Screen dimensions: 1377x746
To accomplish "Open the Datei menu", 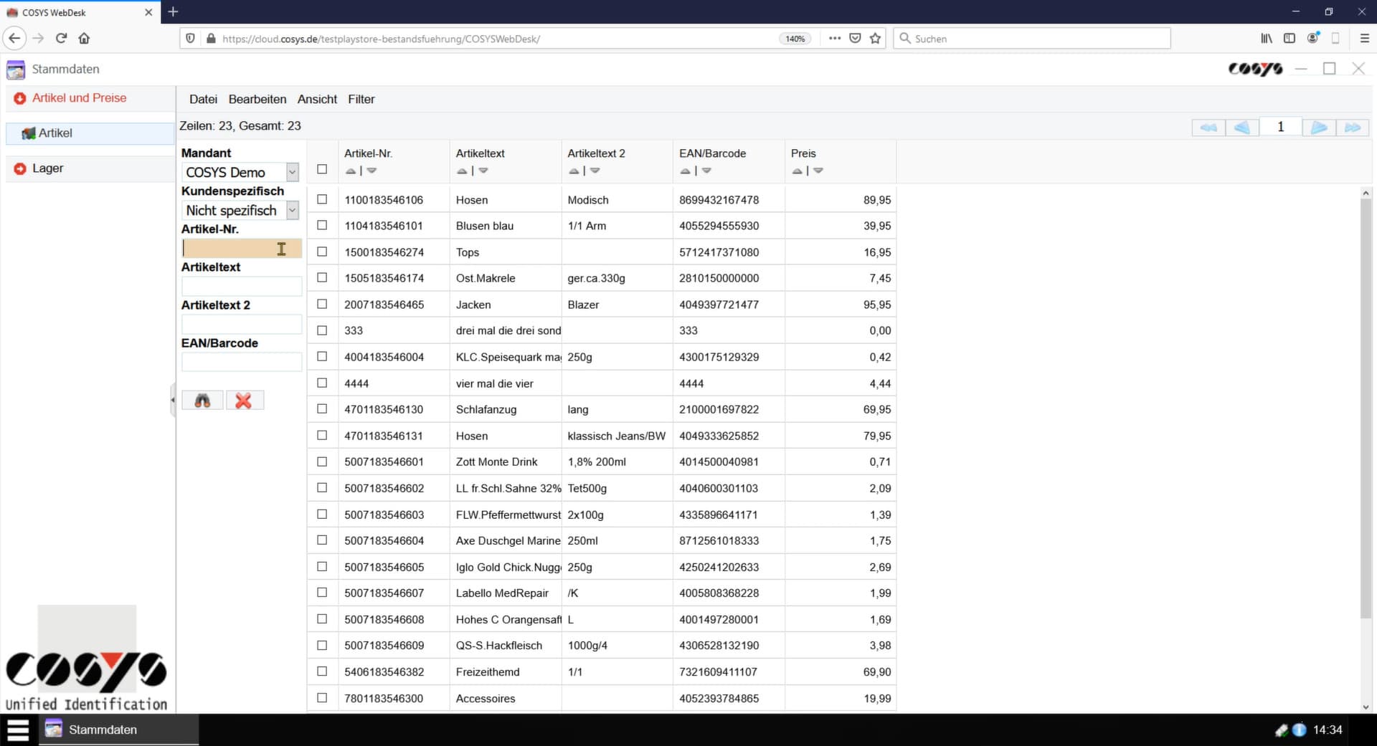I will (203, 100).
